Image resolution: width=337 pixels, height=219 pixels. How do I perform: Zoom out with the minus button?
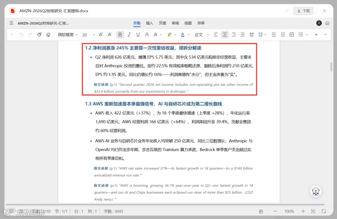[275, 211]
